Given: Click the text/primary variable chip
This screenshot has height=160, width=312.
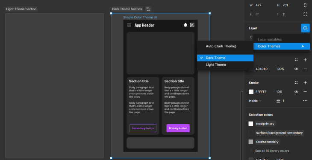Looking at the screenshot, I should click(x=265, y=124).
